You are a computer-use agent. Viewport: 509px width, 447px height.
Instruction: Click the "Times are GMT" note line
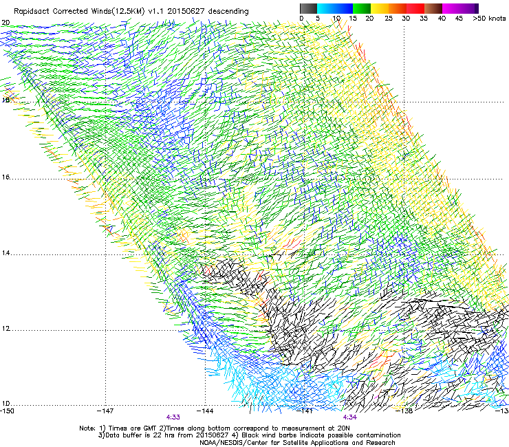(215, 428)
